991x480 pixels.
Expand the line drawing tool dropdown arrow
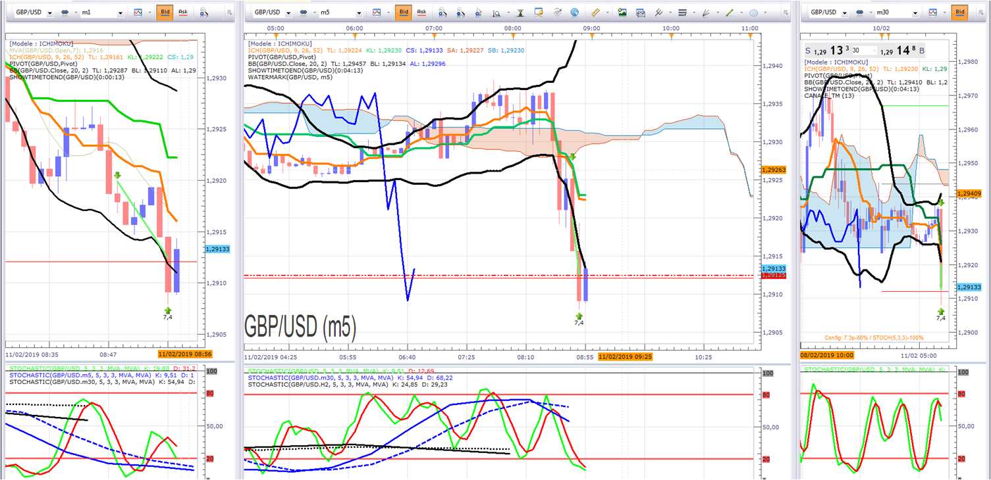click(740, 12)
